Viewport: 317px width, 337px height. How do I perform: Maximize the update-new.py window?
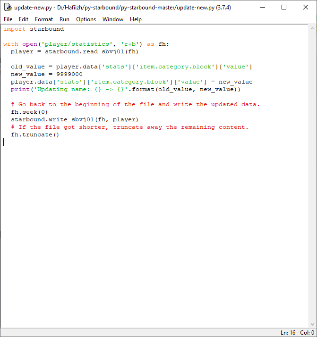(x=284, y=7)
